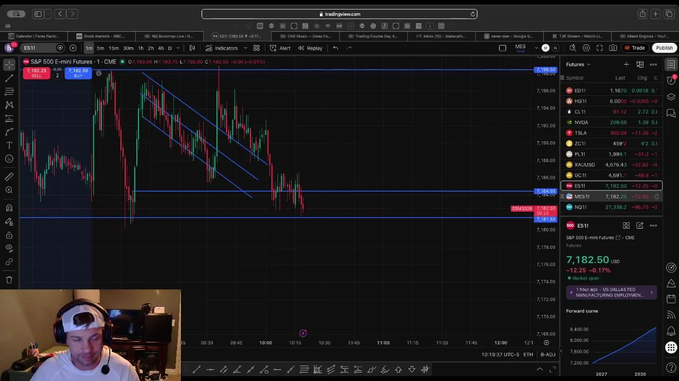Select the ruler measure tool
Image resolution: width=679 pixels, height=381 pixels.
pyautogui.click(x=9, y=176)
